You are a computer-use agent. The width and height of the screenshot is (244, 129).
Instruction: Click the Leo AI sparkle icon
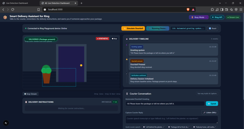coord(231,9)
